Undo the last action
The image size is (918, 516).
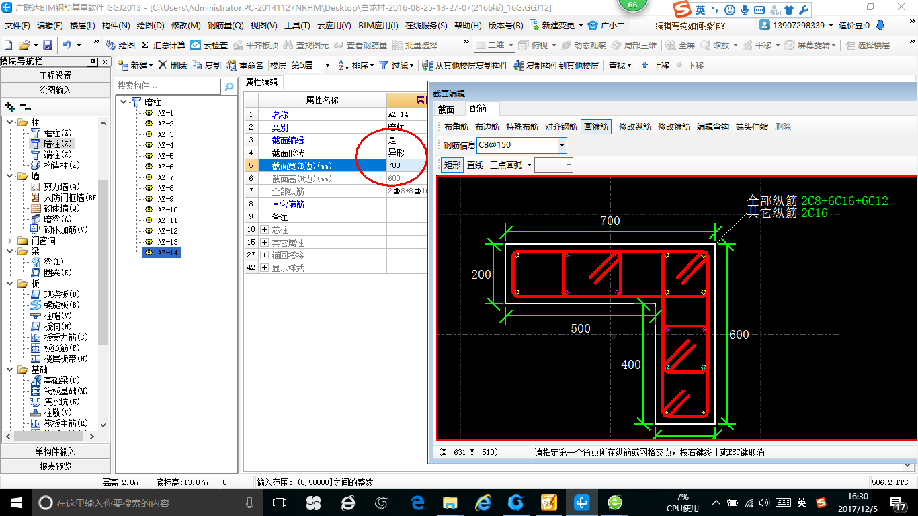pyautogui.click(x=67, y=45)
